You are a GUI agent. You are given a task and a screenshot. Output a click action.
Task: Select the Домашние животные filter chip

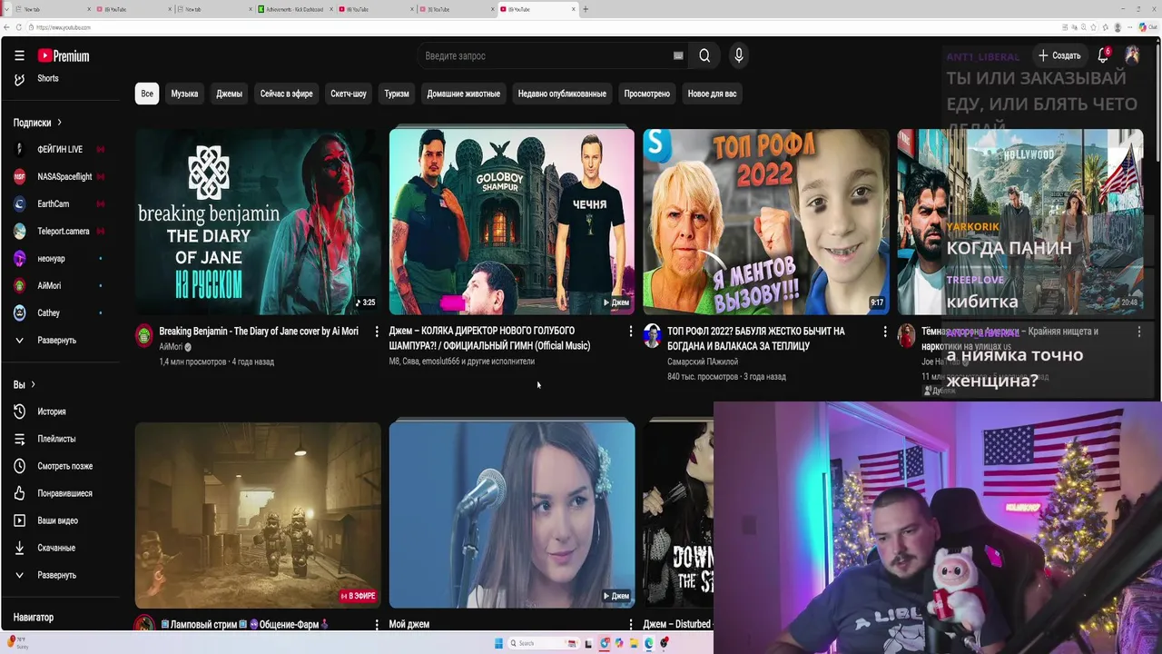pos(463,94)
